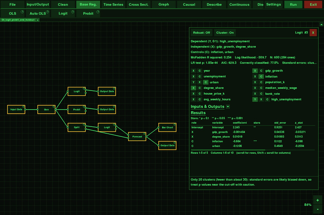Set year as an X variable

193,70
